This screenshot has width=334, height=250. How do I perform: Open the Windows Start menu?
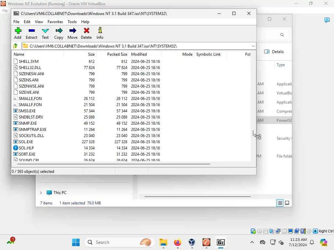point(76,242)
